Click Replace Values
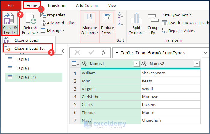 point(178,31)
